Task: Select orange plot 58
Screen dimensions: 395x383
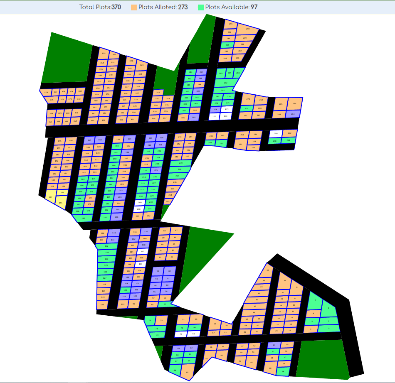Action: [215, 324]
